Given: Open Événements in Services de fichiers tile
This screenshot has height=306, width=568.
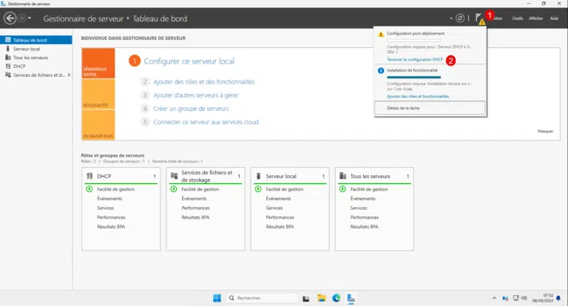Looking at the screenshot, I should [x=194, y=198].
